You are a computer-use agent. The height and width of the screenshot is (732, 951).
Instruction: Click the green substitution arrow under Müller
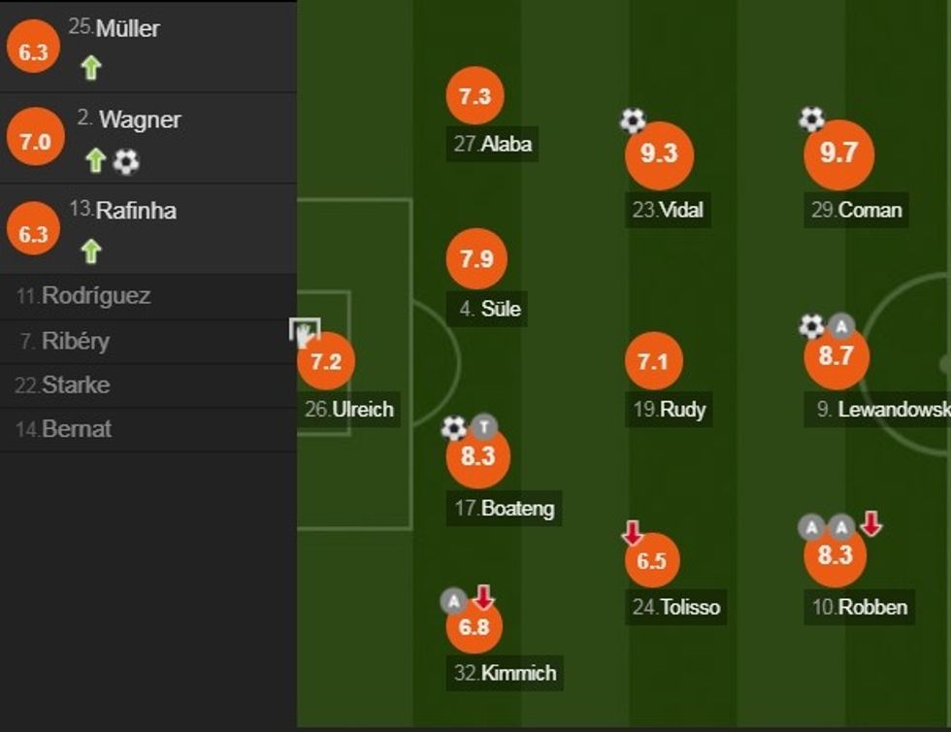[x=91, y=68]
